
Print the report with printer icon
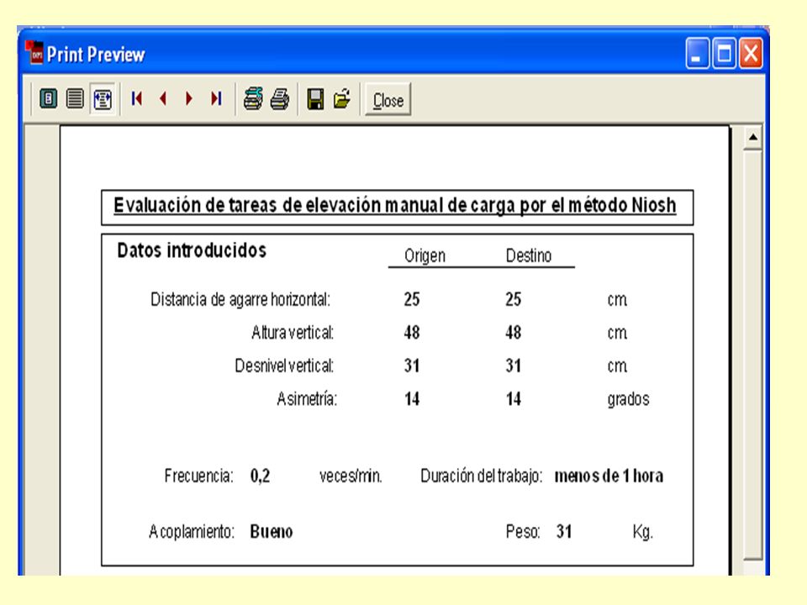point(280,99)
